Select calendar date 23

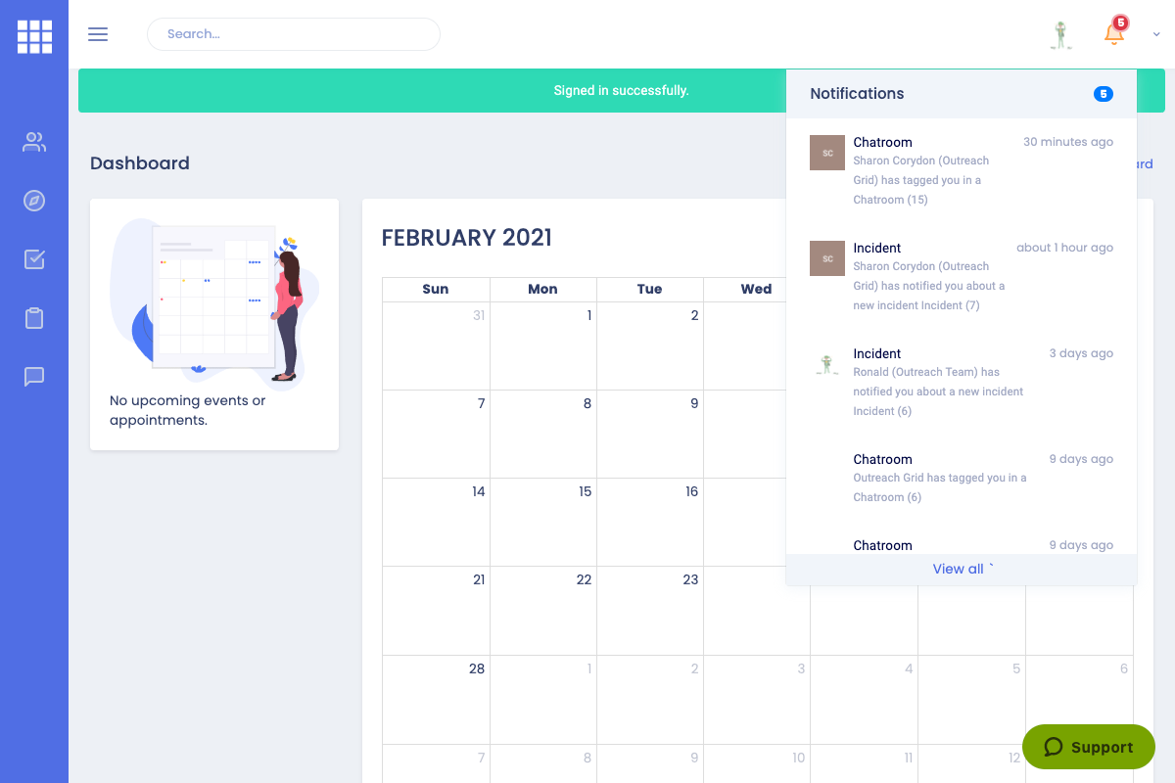[x=650, y=611]
